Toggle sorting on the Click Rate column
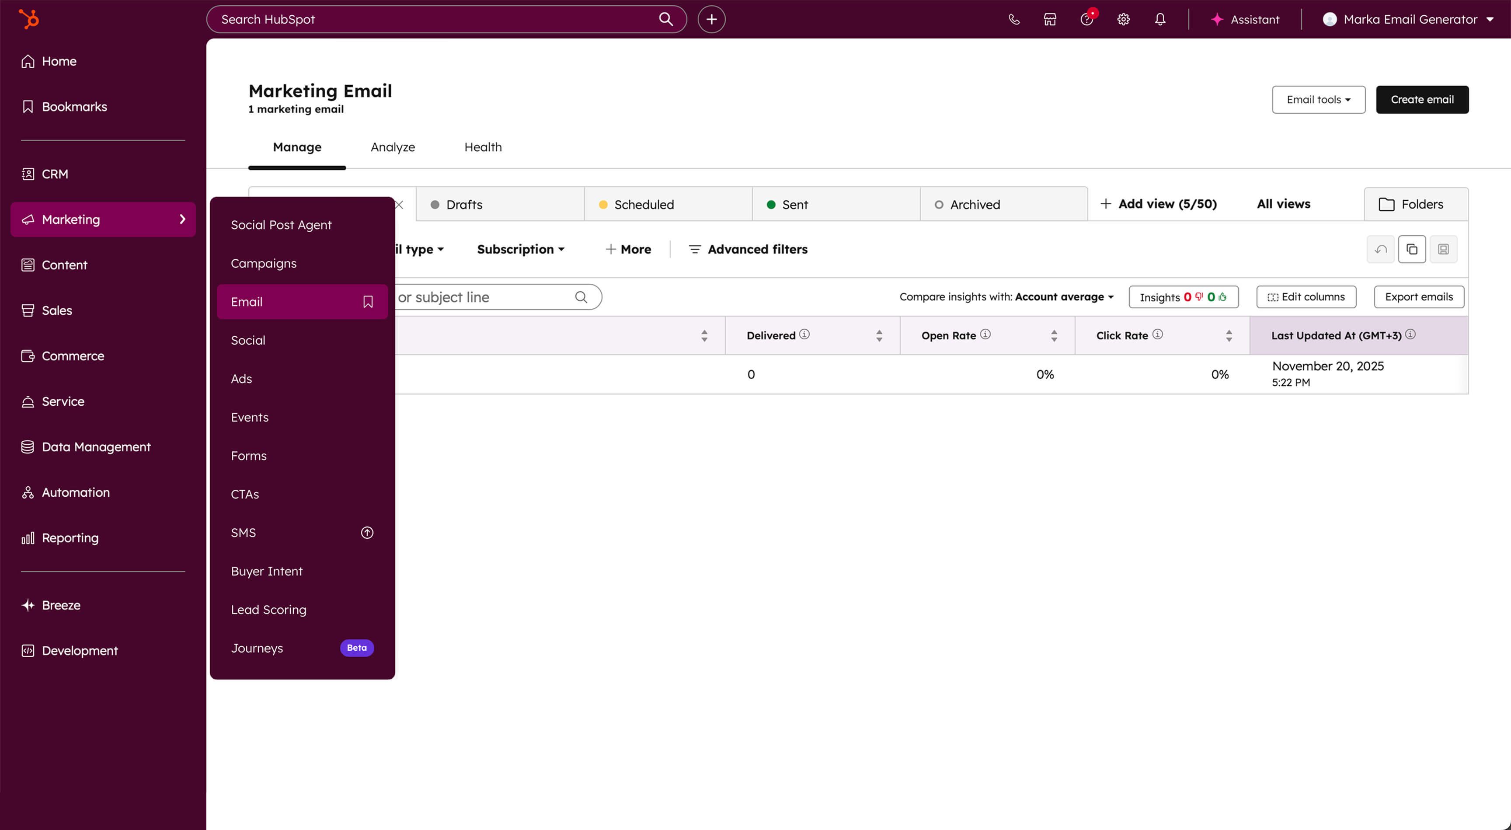The image size is (1511, 830). 1229,335
